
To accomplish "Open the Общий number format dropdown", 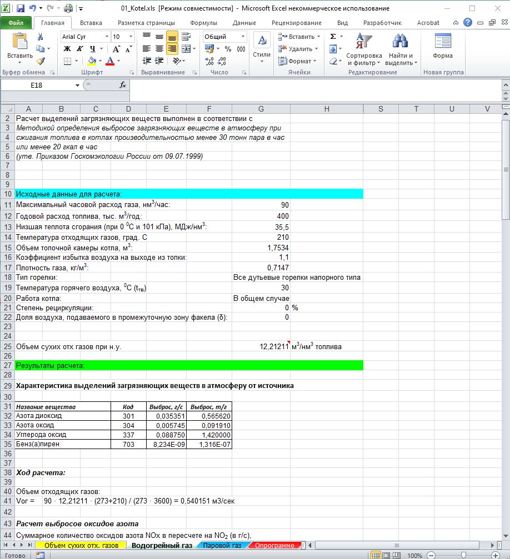I will 243,37.
